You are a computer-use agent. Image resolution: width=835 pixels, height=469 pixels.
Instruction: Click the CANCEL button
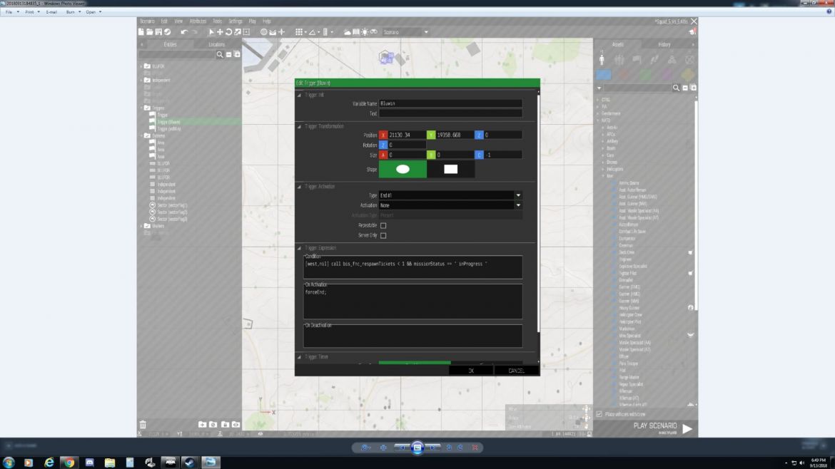[x=516, y=371]
